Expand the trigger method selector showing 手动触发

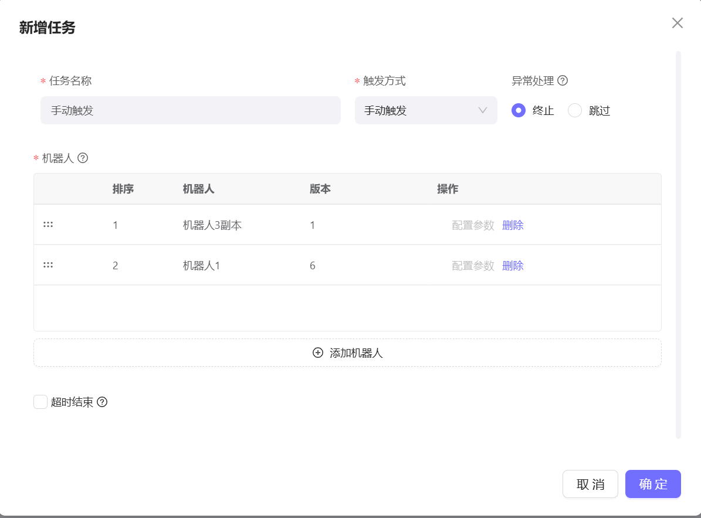[x=426, y=110]
